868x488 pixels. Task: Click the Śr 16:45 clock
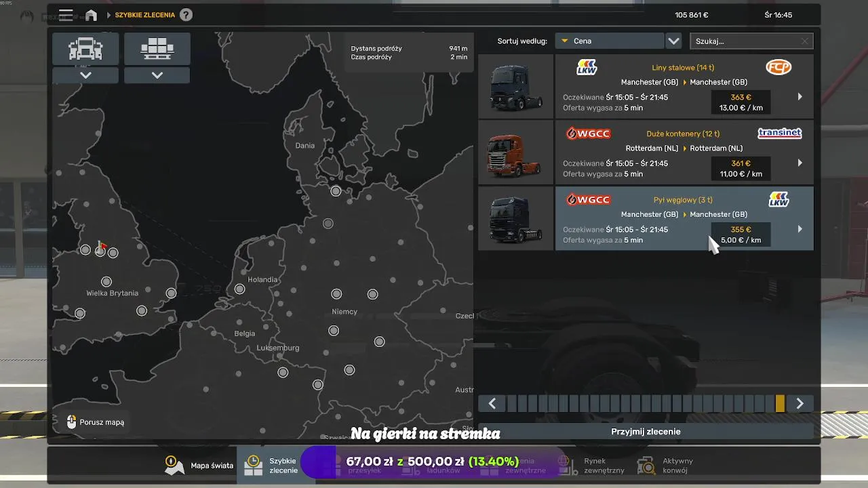(778, 15)
